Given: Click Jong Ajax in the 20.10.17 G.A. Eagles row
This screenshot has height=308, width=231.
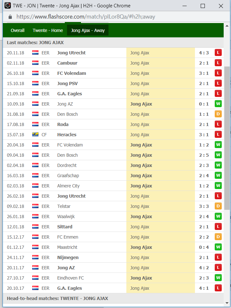Looking at the screenshot, I should (140, 288).
